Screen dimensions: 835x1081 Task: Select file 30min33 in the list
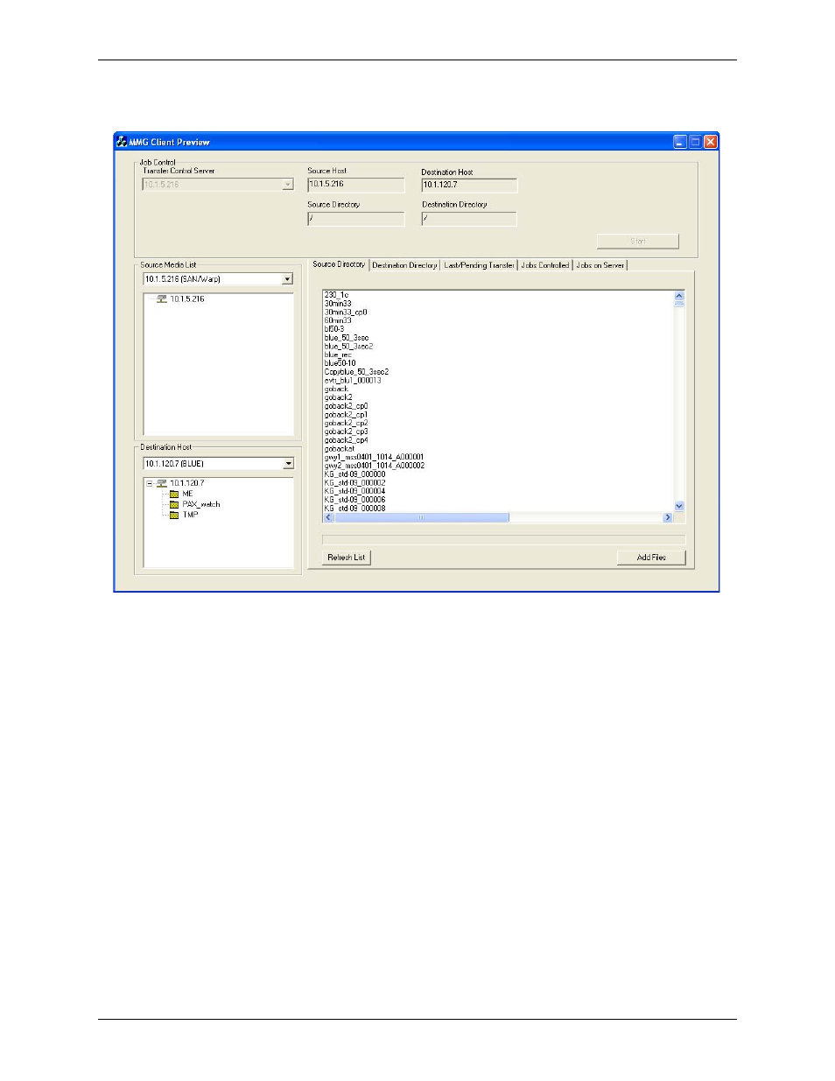338,304
